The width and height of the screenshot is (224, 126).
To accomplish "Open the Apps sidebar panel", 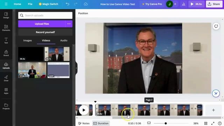I will click(x=6, y=91).
